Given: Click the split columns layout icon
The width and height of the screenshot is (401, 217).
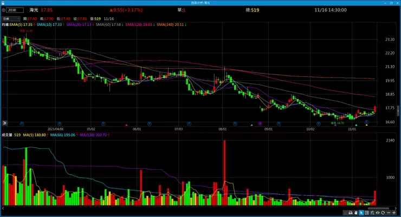Looking at the screenshot, I should pyautogui.click(x=367, y=213).
